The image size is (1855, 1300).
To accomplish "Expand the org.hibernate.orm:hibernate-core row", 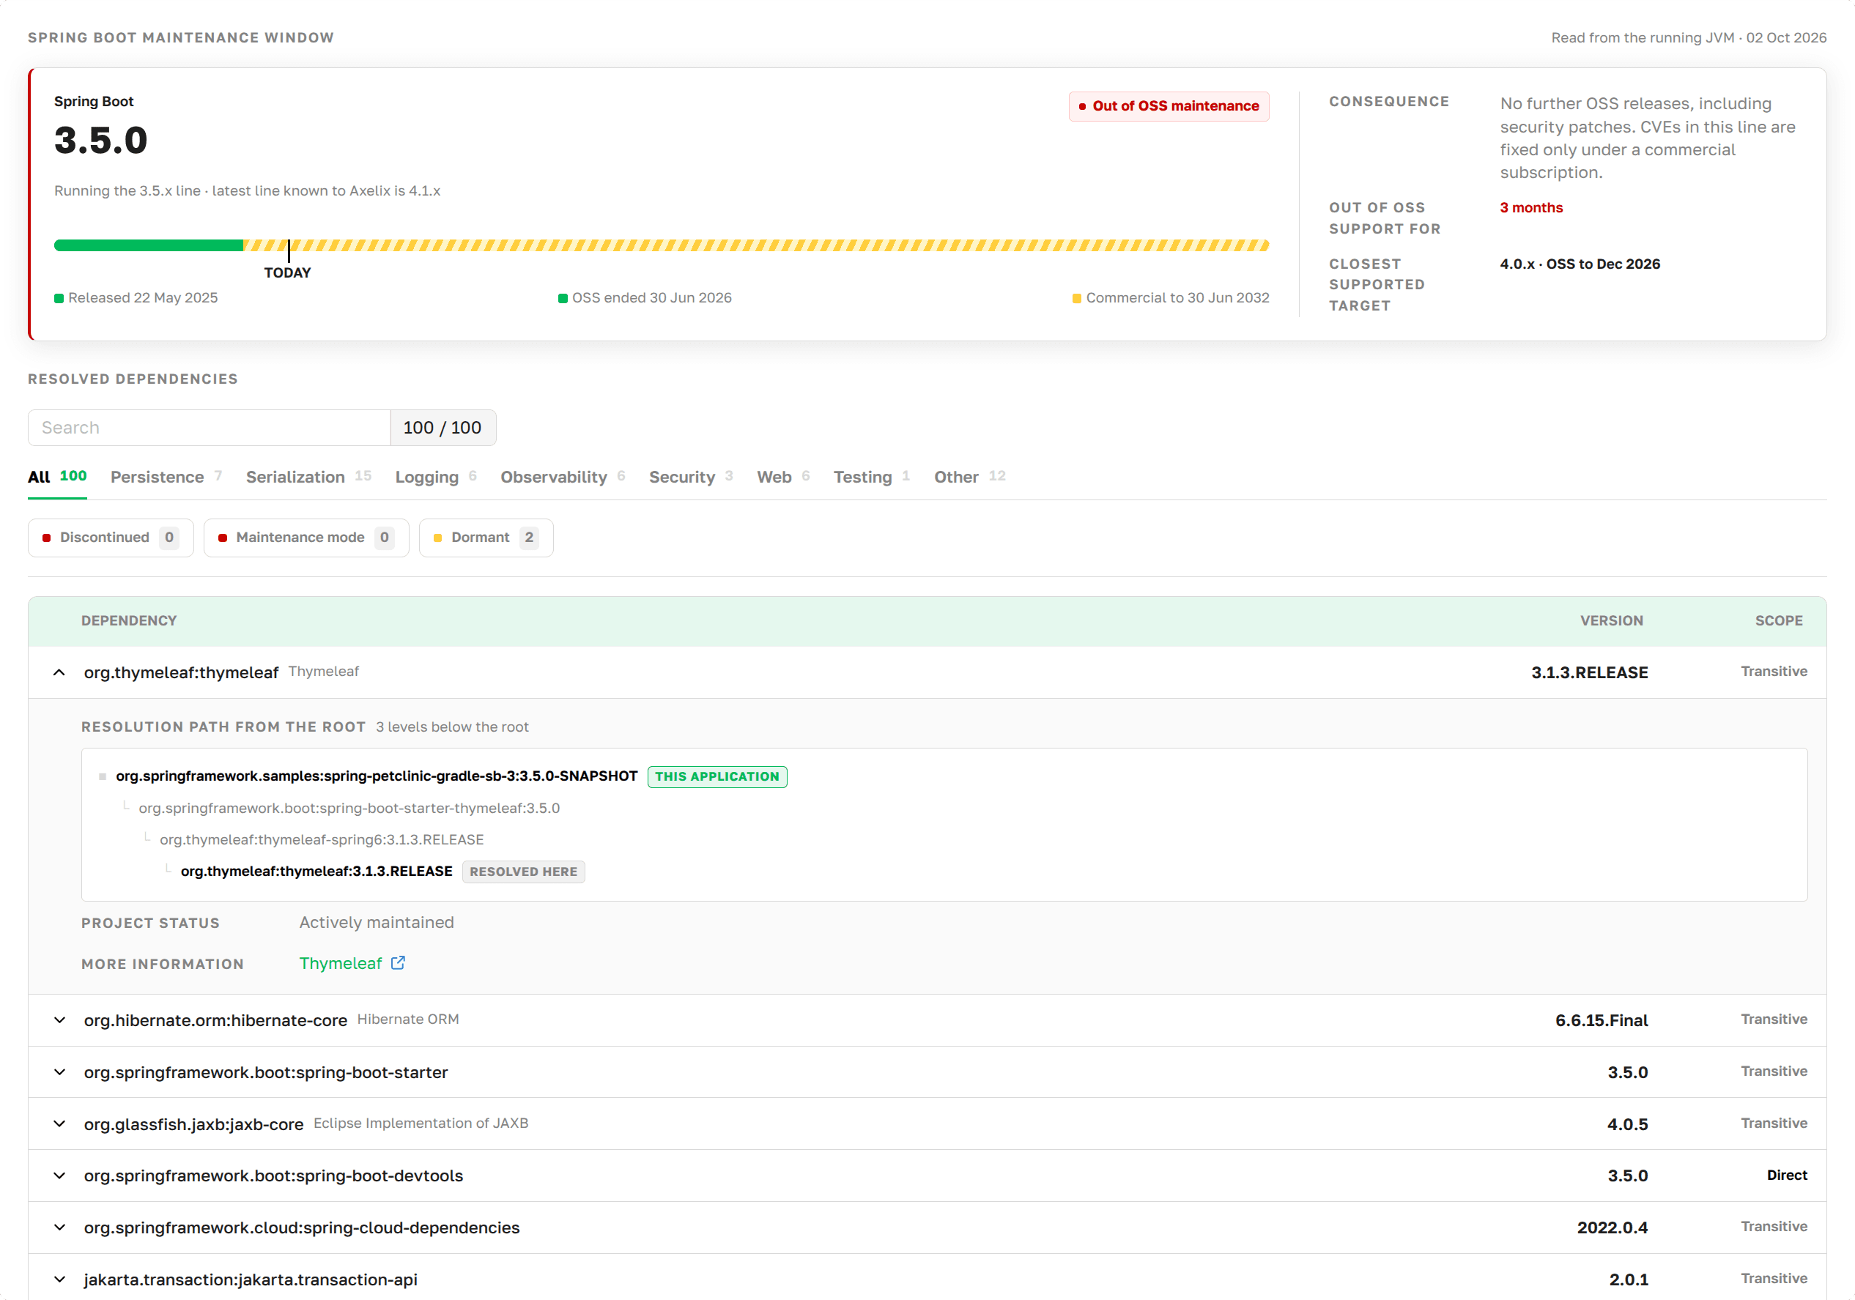I will point(59,1019).
